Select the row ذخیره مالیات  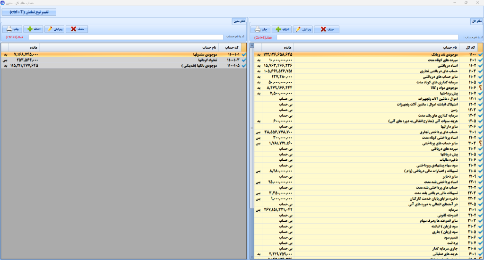coord(369,160)
